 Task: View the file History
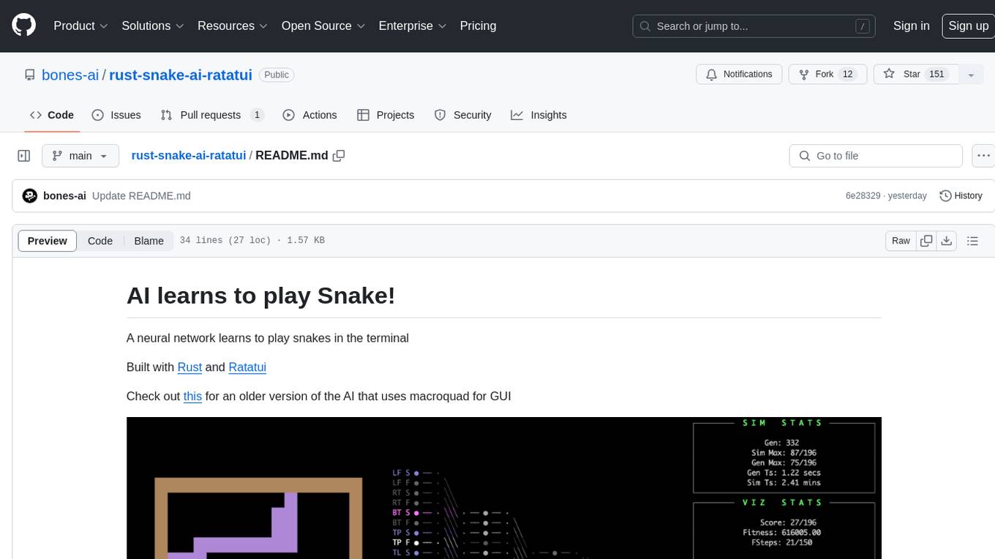pos(961,196)
